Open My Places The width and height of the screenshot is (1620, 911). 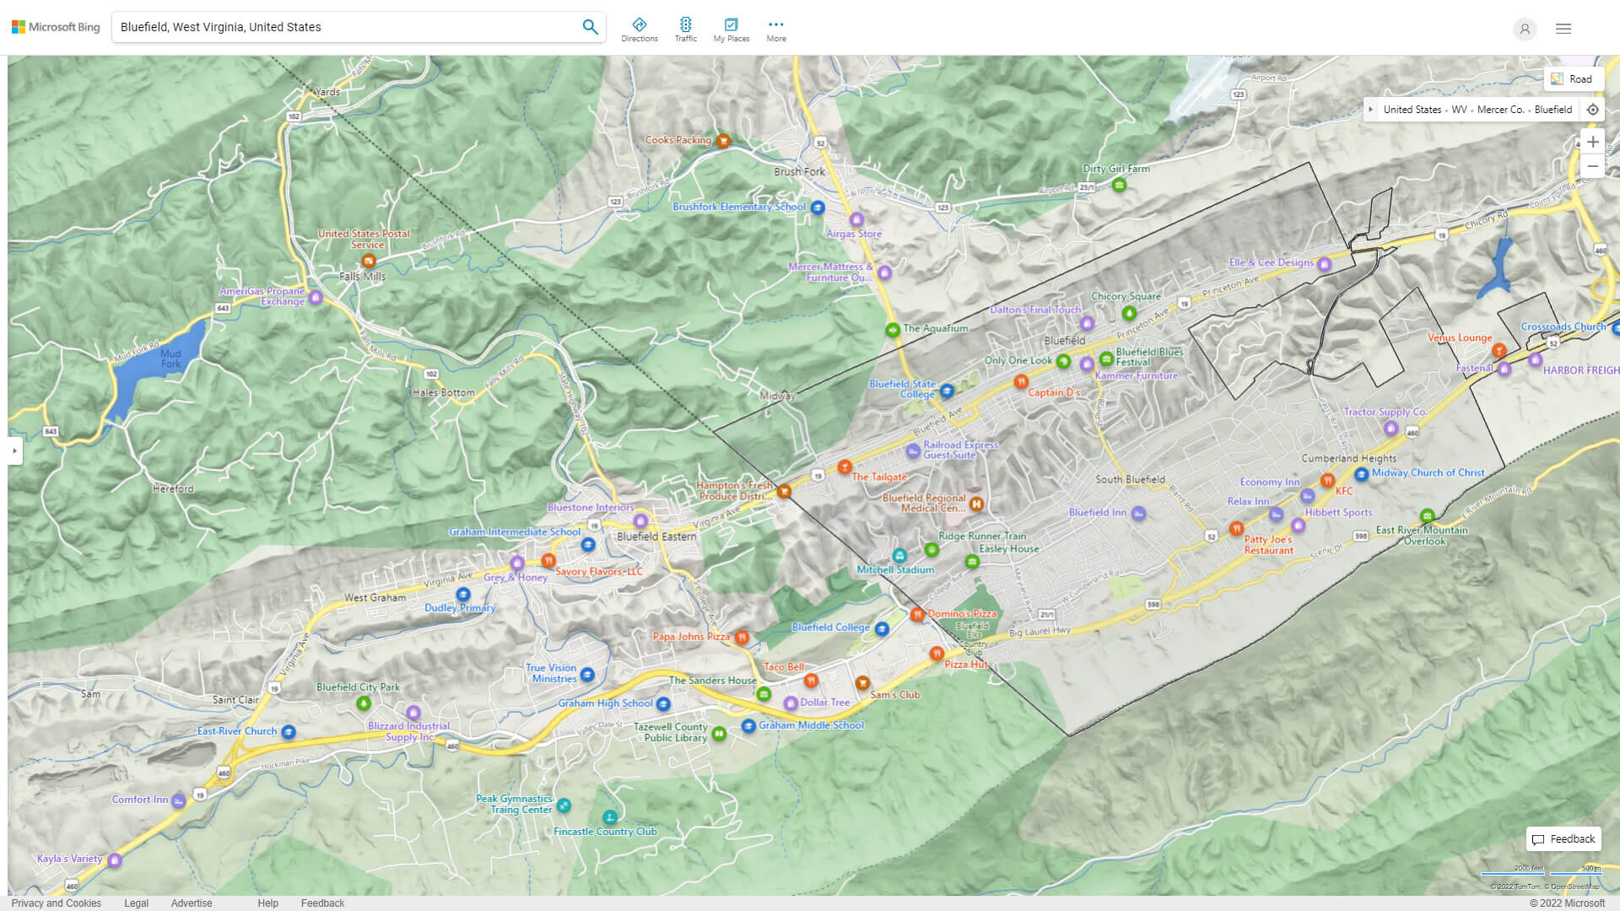point(731,28)
